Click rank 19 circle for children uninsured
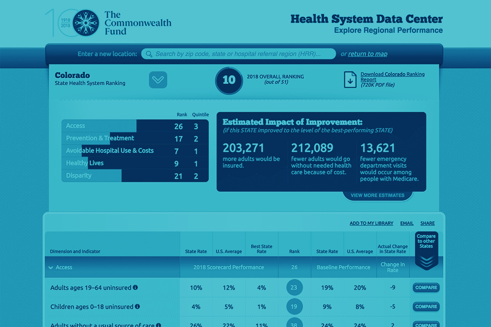491x327 pixels. point(295,307)
